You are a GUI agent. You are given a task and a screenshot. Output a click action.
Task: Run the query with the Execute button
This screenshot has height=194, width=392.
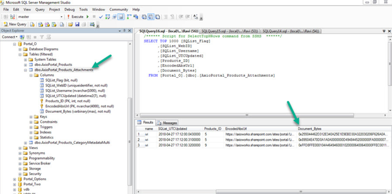(x=75, y=17)
